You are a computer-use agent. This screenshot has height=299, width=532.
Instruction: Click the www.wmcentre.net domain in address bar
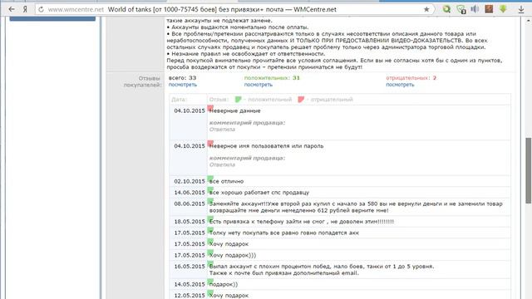point(76,9)
